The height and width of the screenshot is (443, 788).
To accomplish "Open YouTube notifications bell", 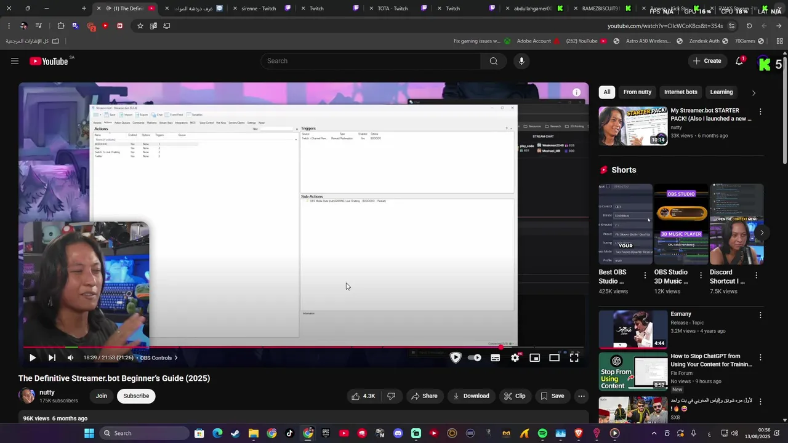I will point(739,61).
